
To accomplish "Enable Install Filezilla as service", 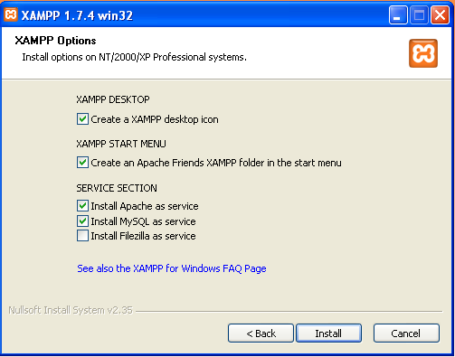I will click(x=82, y=236).
